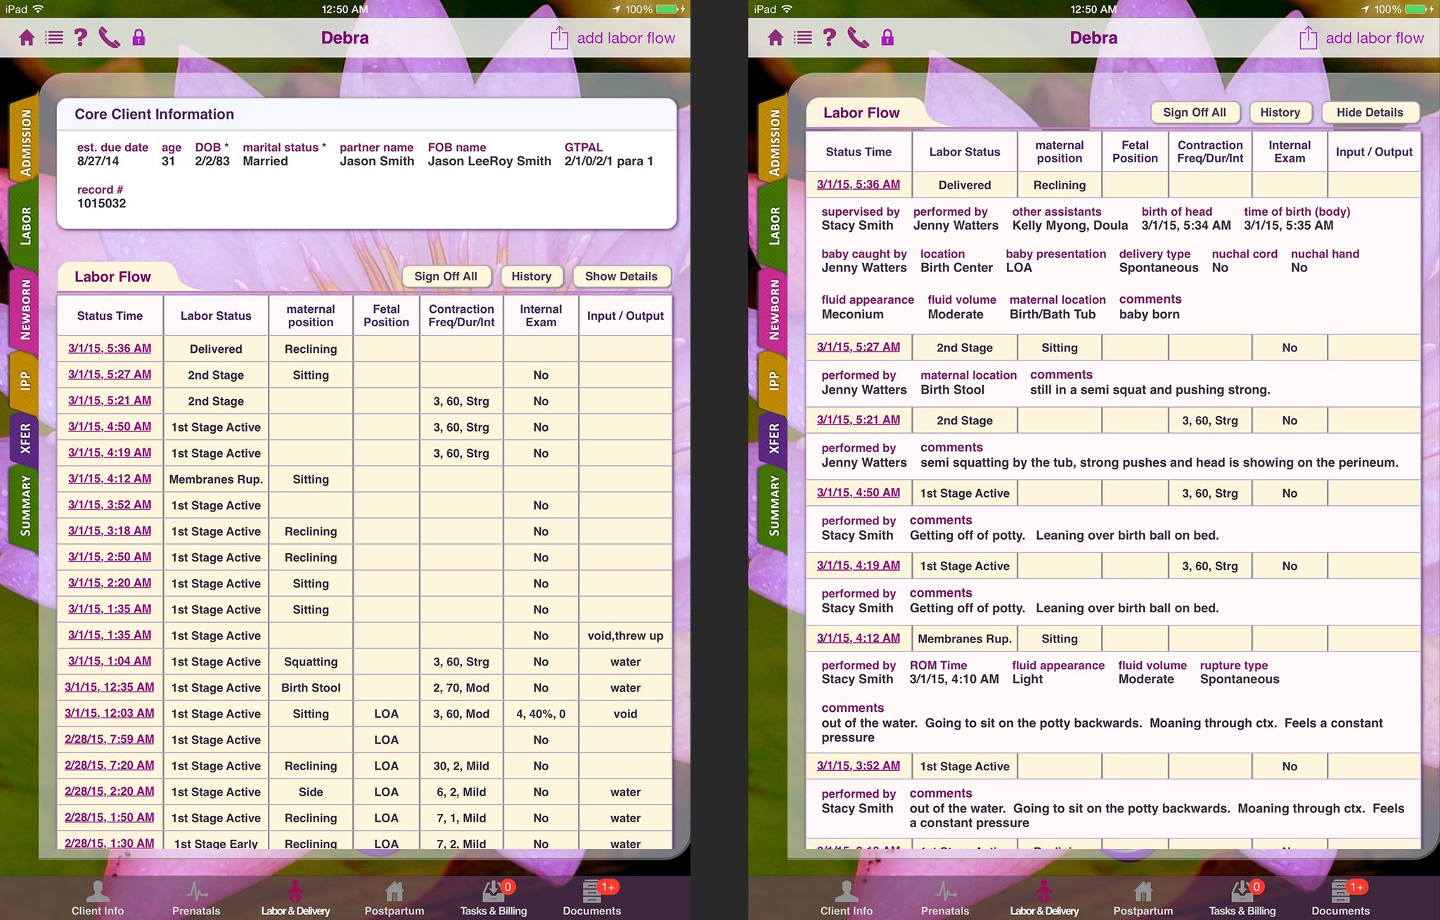Click Show Details button
This screenshot has width=1440, height=920.
point(622,276)
